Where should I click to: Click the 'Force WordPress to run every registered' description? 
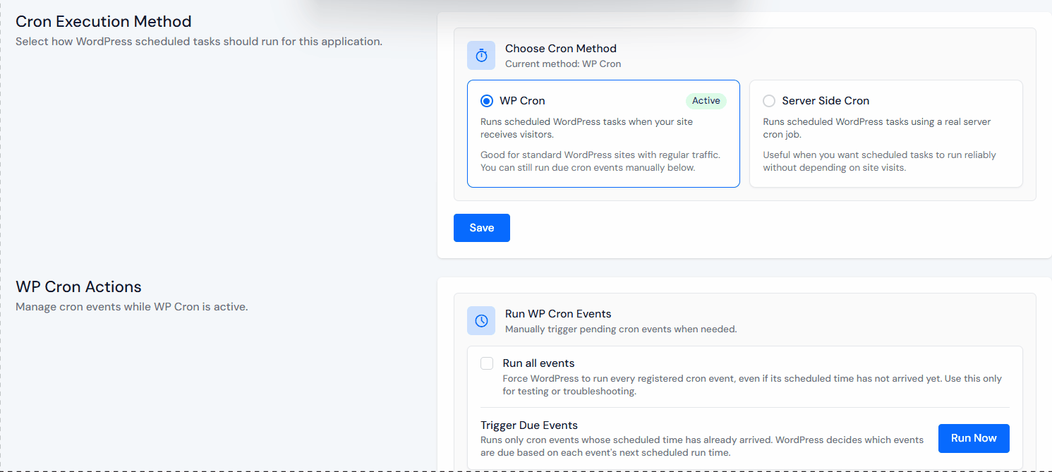752,385
